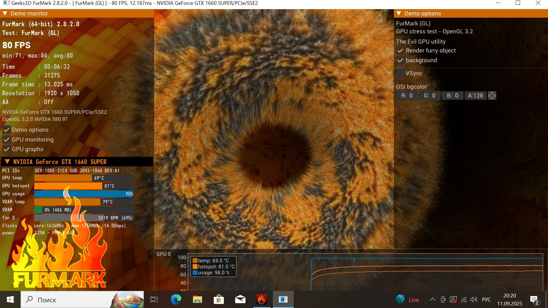548x308 pixels.
Task: Switch the РУС input language
Action: click(486, 299)
